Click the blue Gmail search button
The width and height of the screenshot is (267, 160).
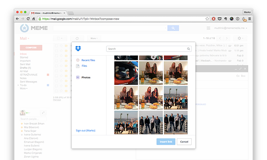[x=173, y=28]
